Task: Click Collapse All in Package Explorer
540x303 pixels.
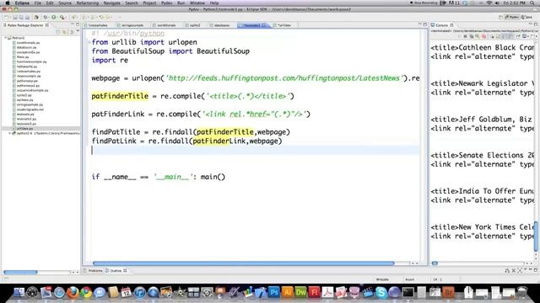Action: (58, 32)
